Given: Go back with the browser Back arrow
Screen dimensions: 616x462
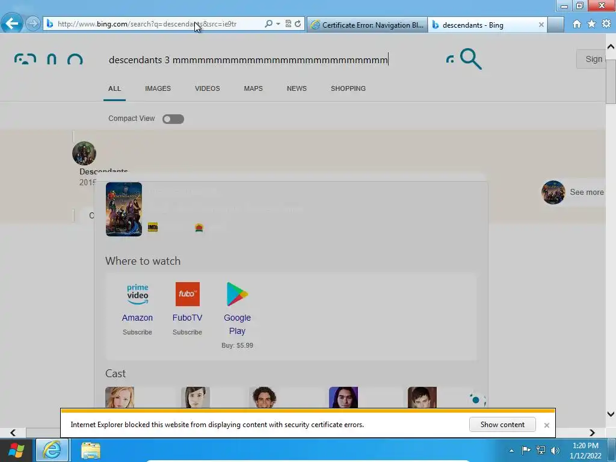Looking at the screenshot, I should (12, 23).
